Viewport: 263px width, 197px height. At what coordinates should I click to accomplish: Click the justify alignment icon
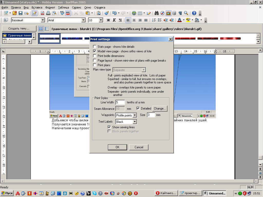tap(146, 20)
